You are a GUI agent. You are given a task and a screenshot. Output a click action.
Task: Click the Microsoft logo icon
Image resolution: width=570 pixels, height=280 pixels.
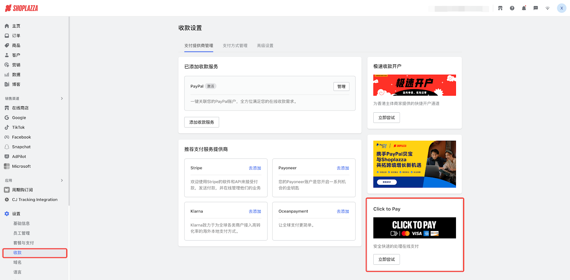click(7, 166)
